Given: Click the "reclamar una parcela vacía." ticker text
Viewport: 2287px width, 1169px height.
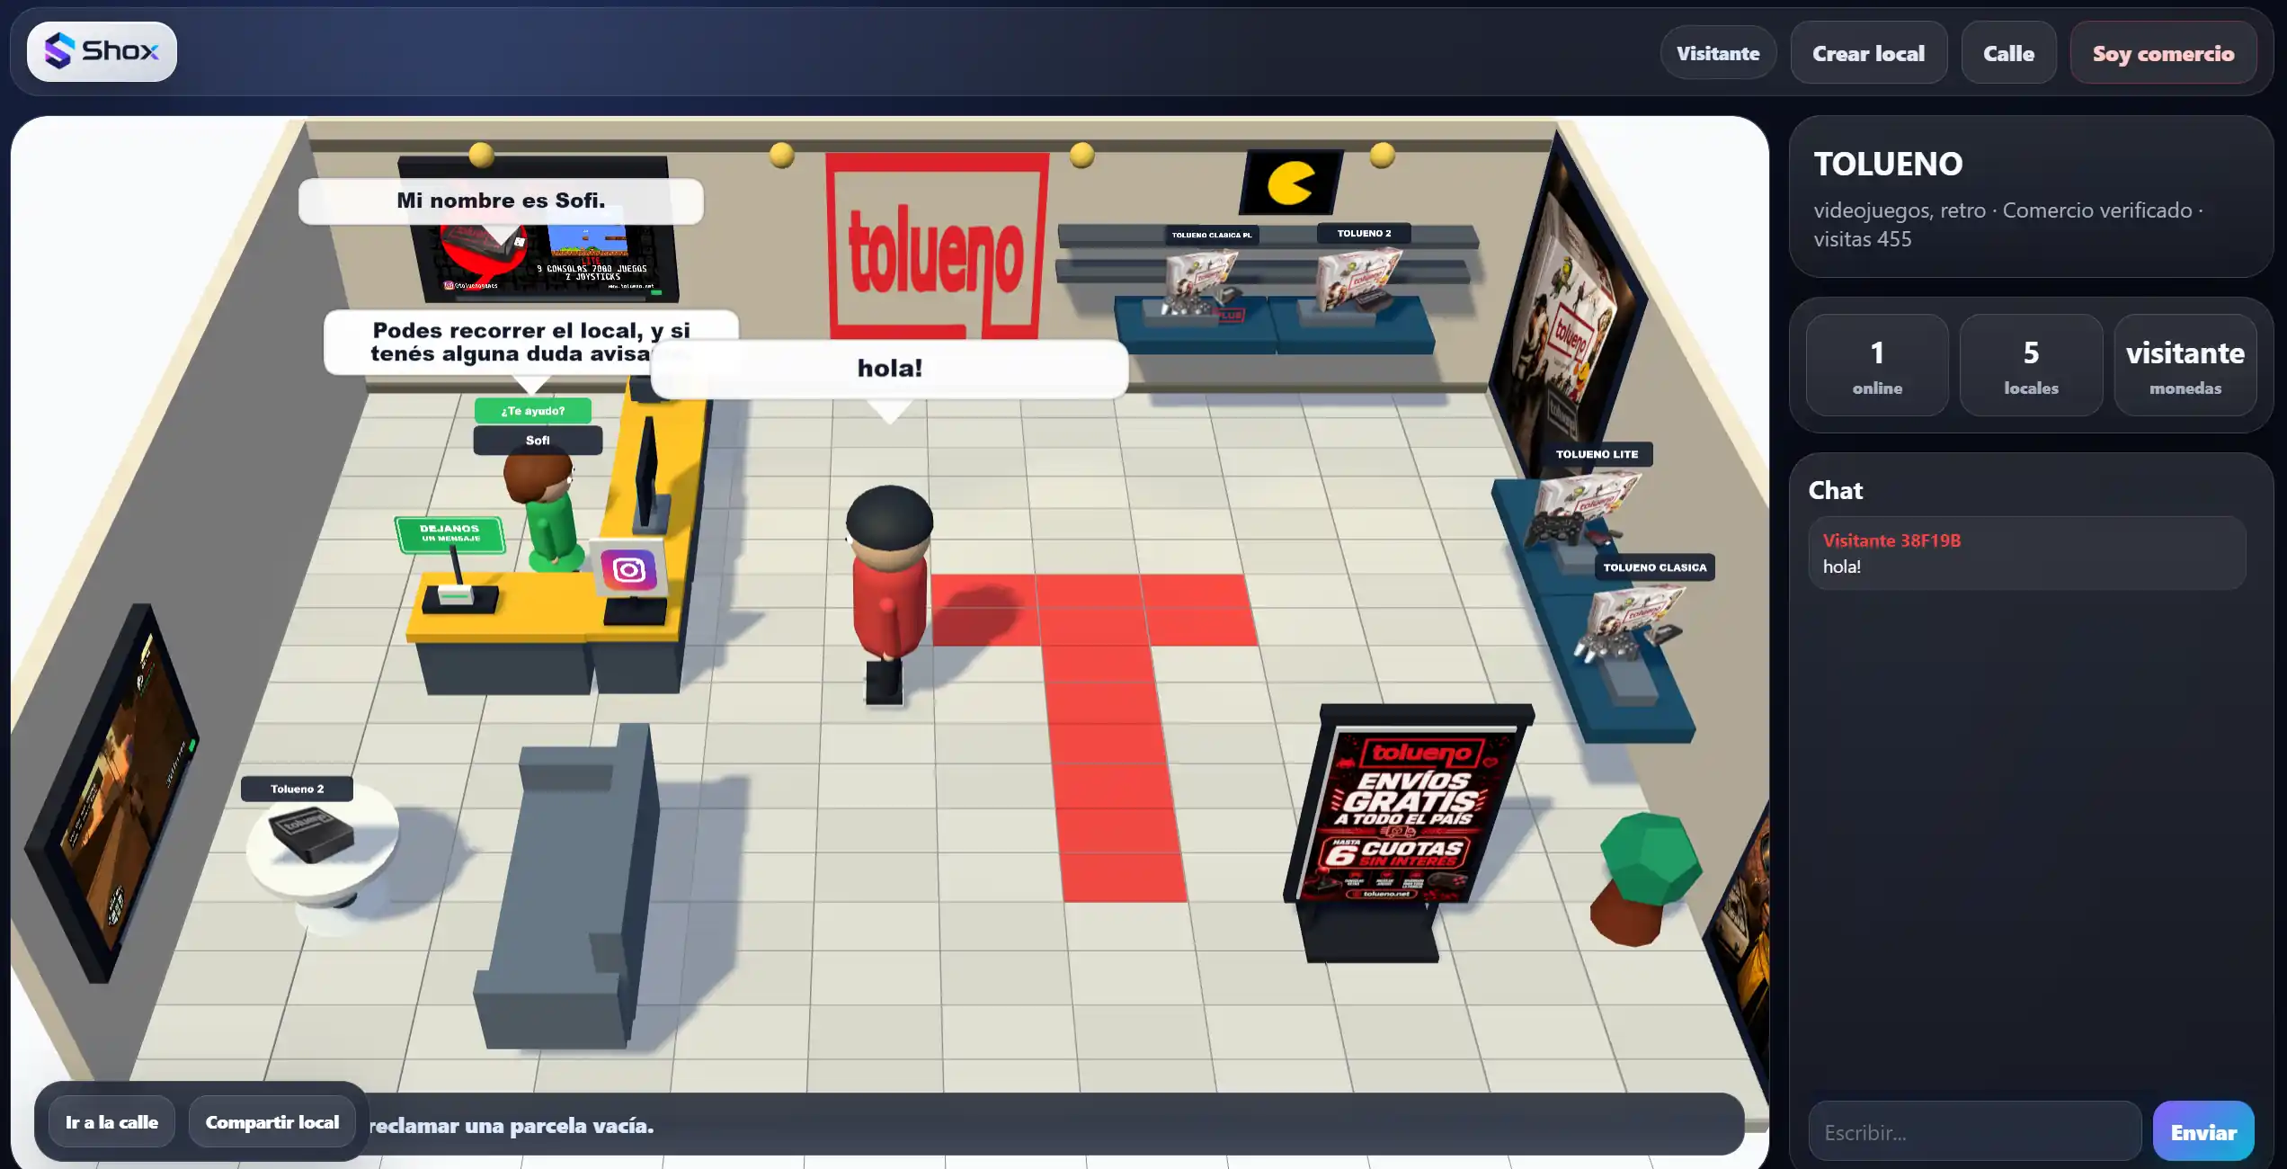Looking at the screenshot, I should (511, 1126).
